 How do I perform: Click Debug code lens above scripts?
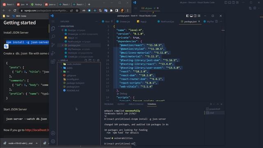pos(123,94)
